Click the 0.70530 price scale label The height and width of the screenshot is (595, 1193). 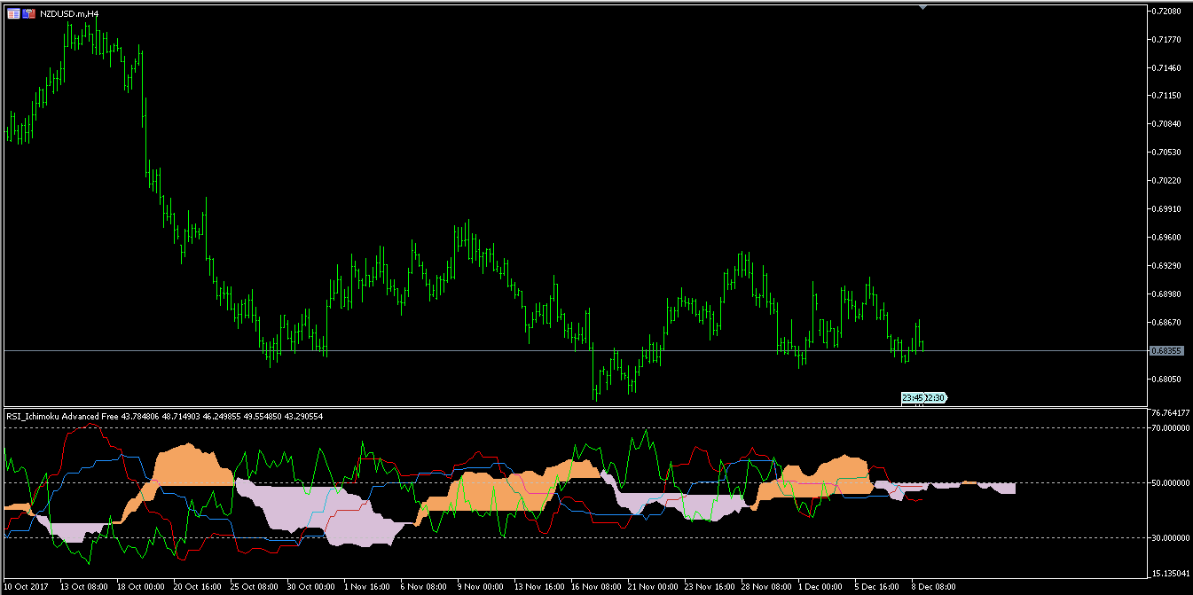pos(1168,152)
